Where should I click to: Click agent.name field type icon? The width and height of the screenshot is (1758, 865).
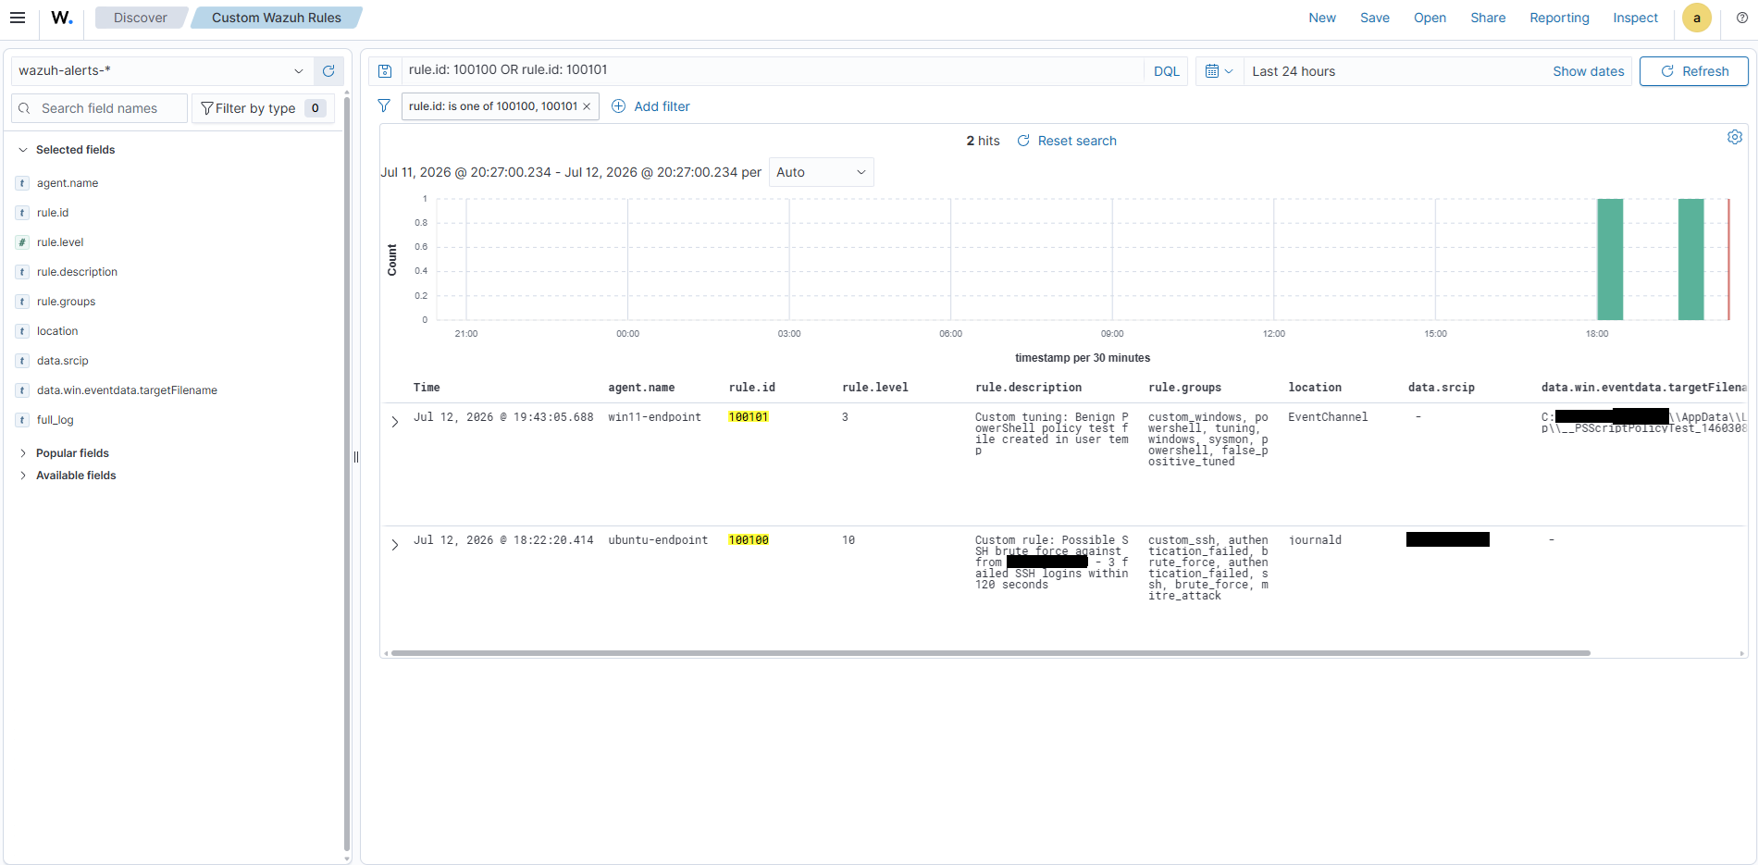point(22,183)
